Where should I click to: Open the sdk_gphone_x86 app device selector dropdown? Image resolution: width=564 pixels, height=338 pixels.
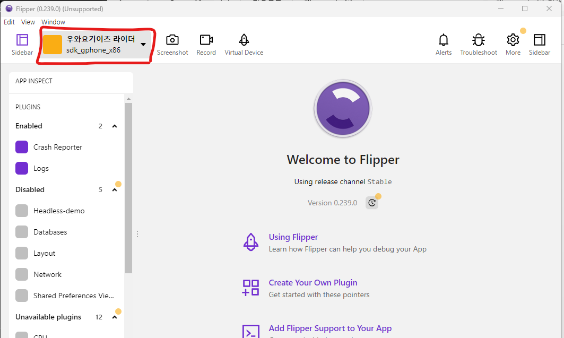click(x=97, y=45)
